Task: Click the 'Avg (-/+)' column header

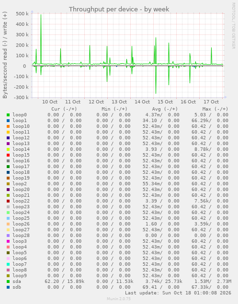Action: click(165, 109)
